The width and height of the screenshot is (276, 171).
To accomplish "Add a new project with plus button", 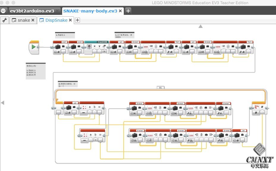I will click(128, 11).
